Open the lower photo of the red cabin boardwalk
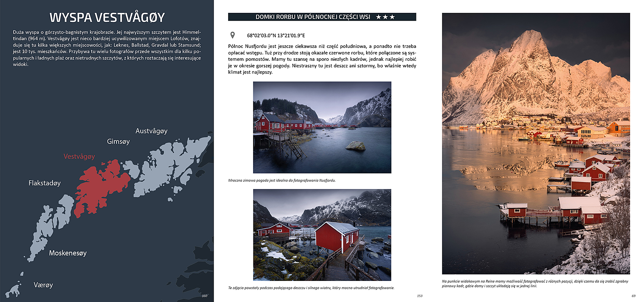Viewport: 643px width, 302px height. click(322, 234)
